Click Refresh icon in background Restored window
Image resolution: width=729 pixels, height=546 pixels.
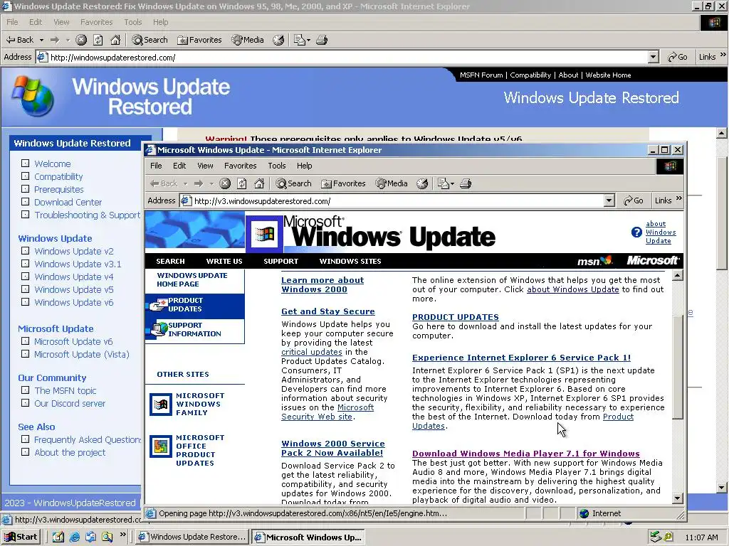98,40
